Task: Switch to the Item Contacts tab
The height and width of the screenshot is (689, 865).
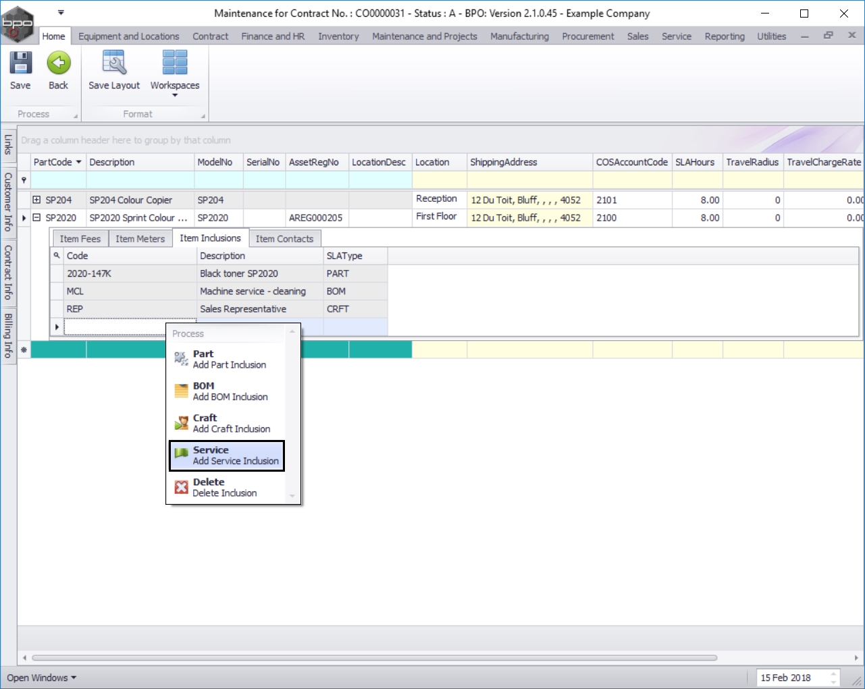Action: click(284, 239)
